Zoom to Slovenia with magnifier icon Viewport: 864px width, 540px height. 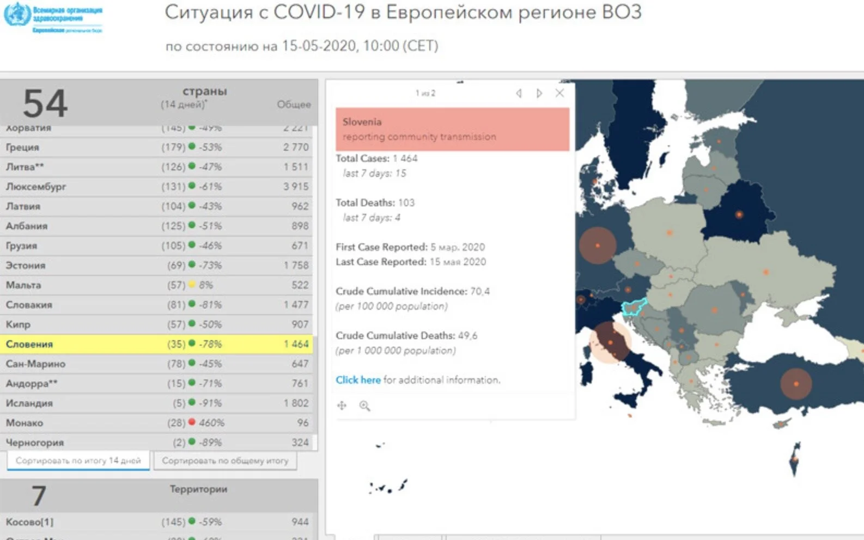[x=364, y=406]
